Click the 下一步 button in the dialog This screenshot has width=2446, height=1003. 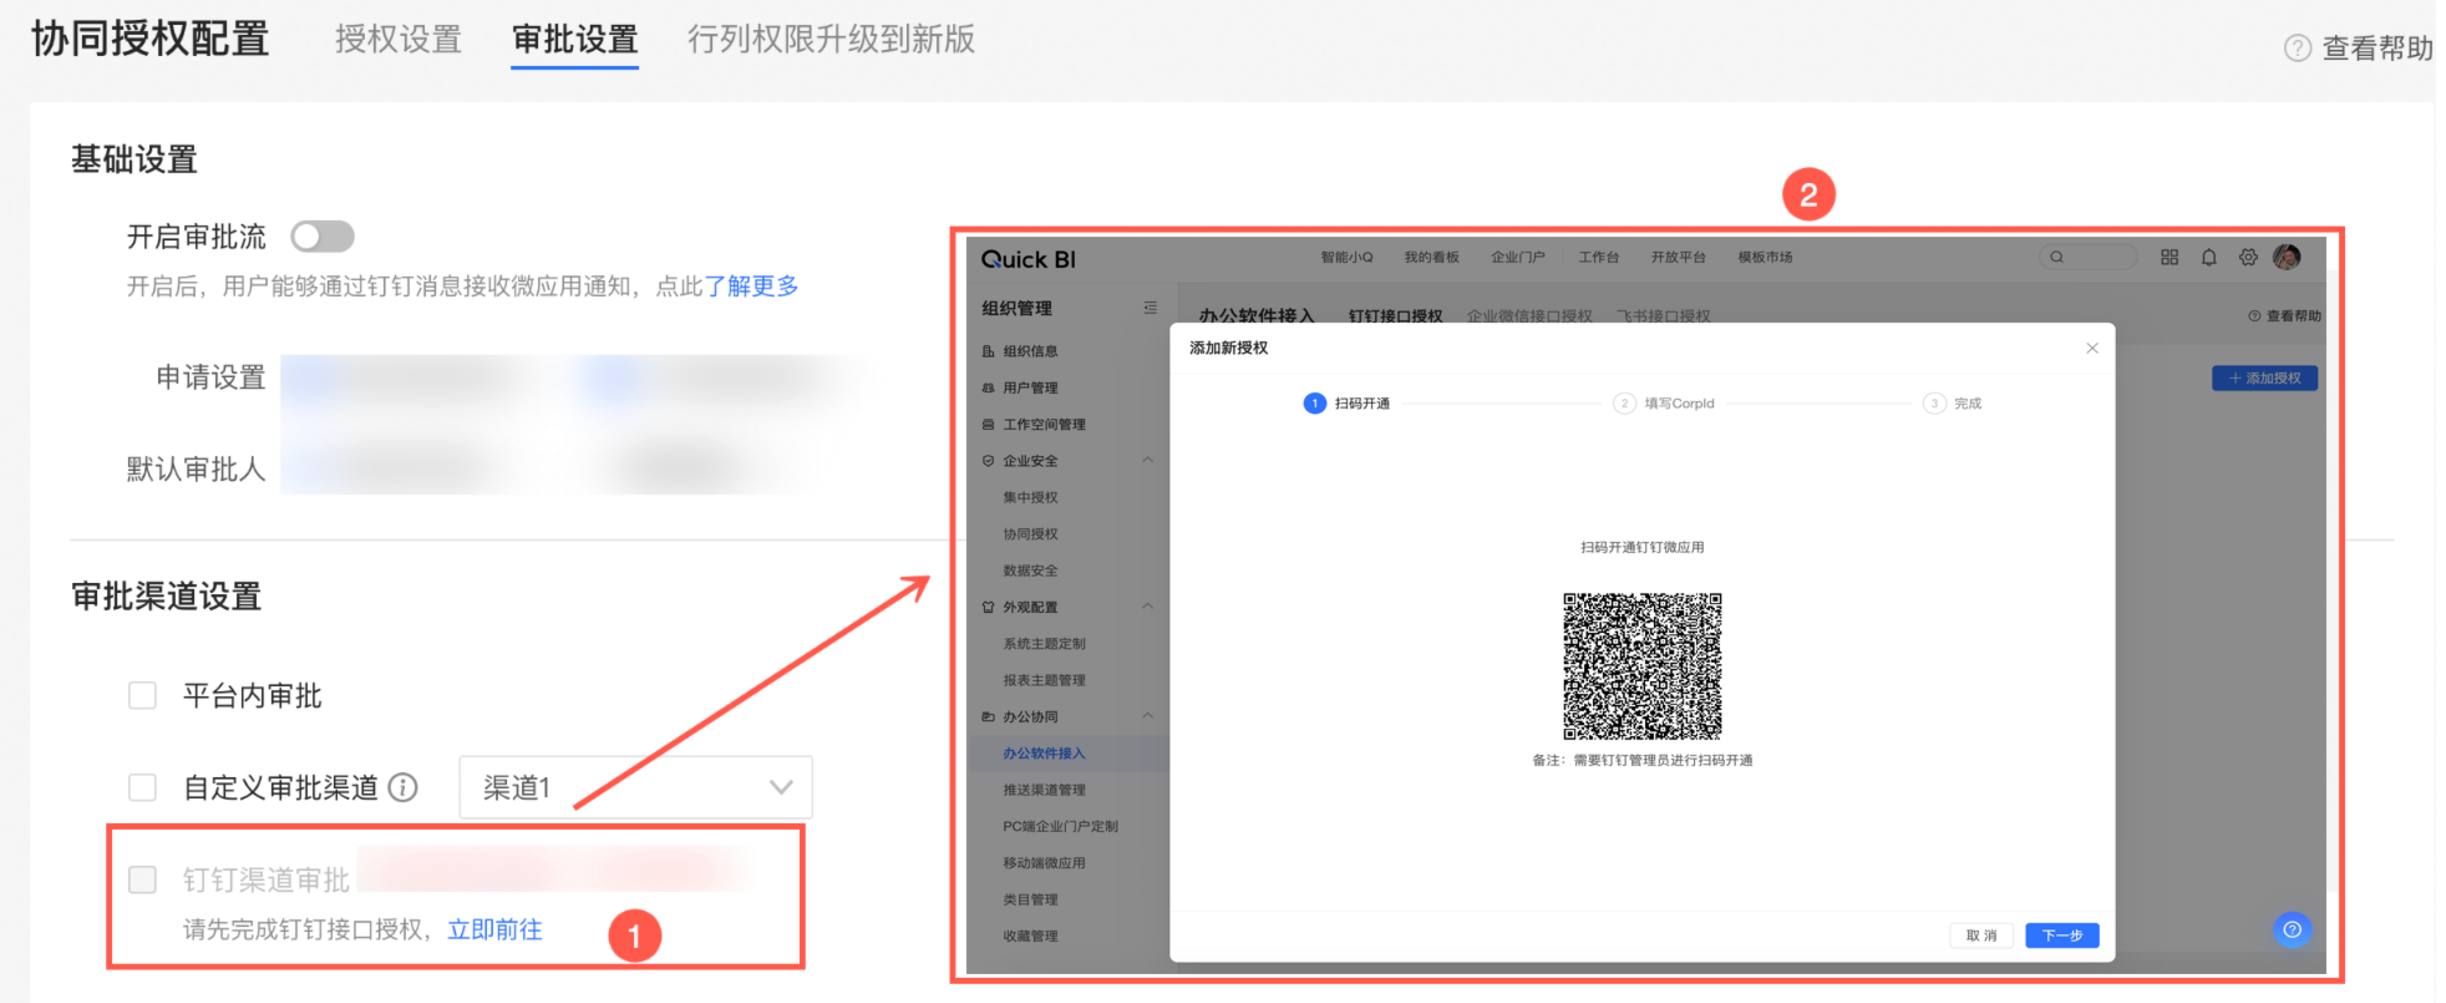click(2061, 936)
